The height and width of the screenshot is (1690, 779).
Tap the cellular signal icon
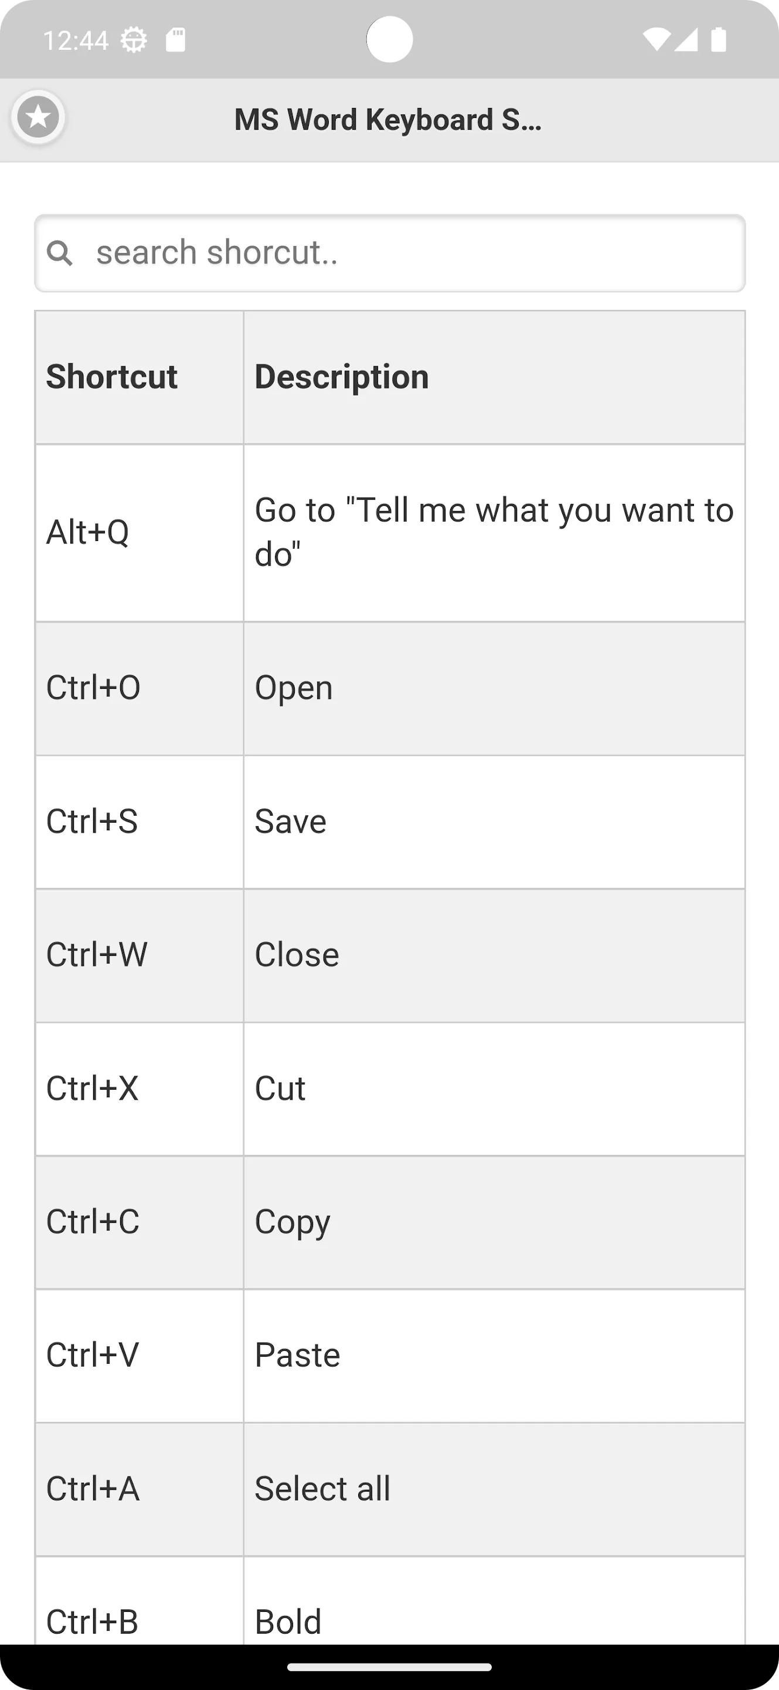(686, 39)
